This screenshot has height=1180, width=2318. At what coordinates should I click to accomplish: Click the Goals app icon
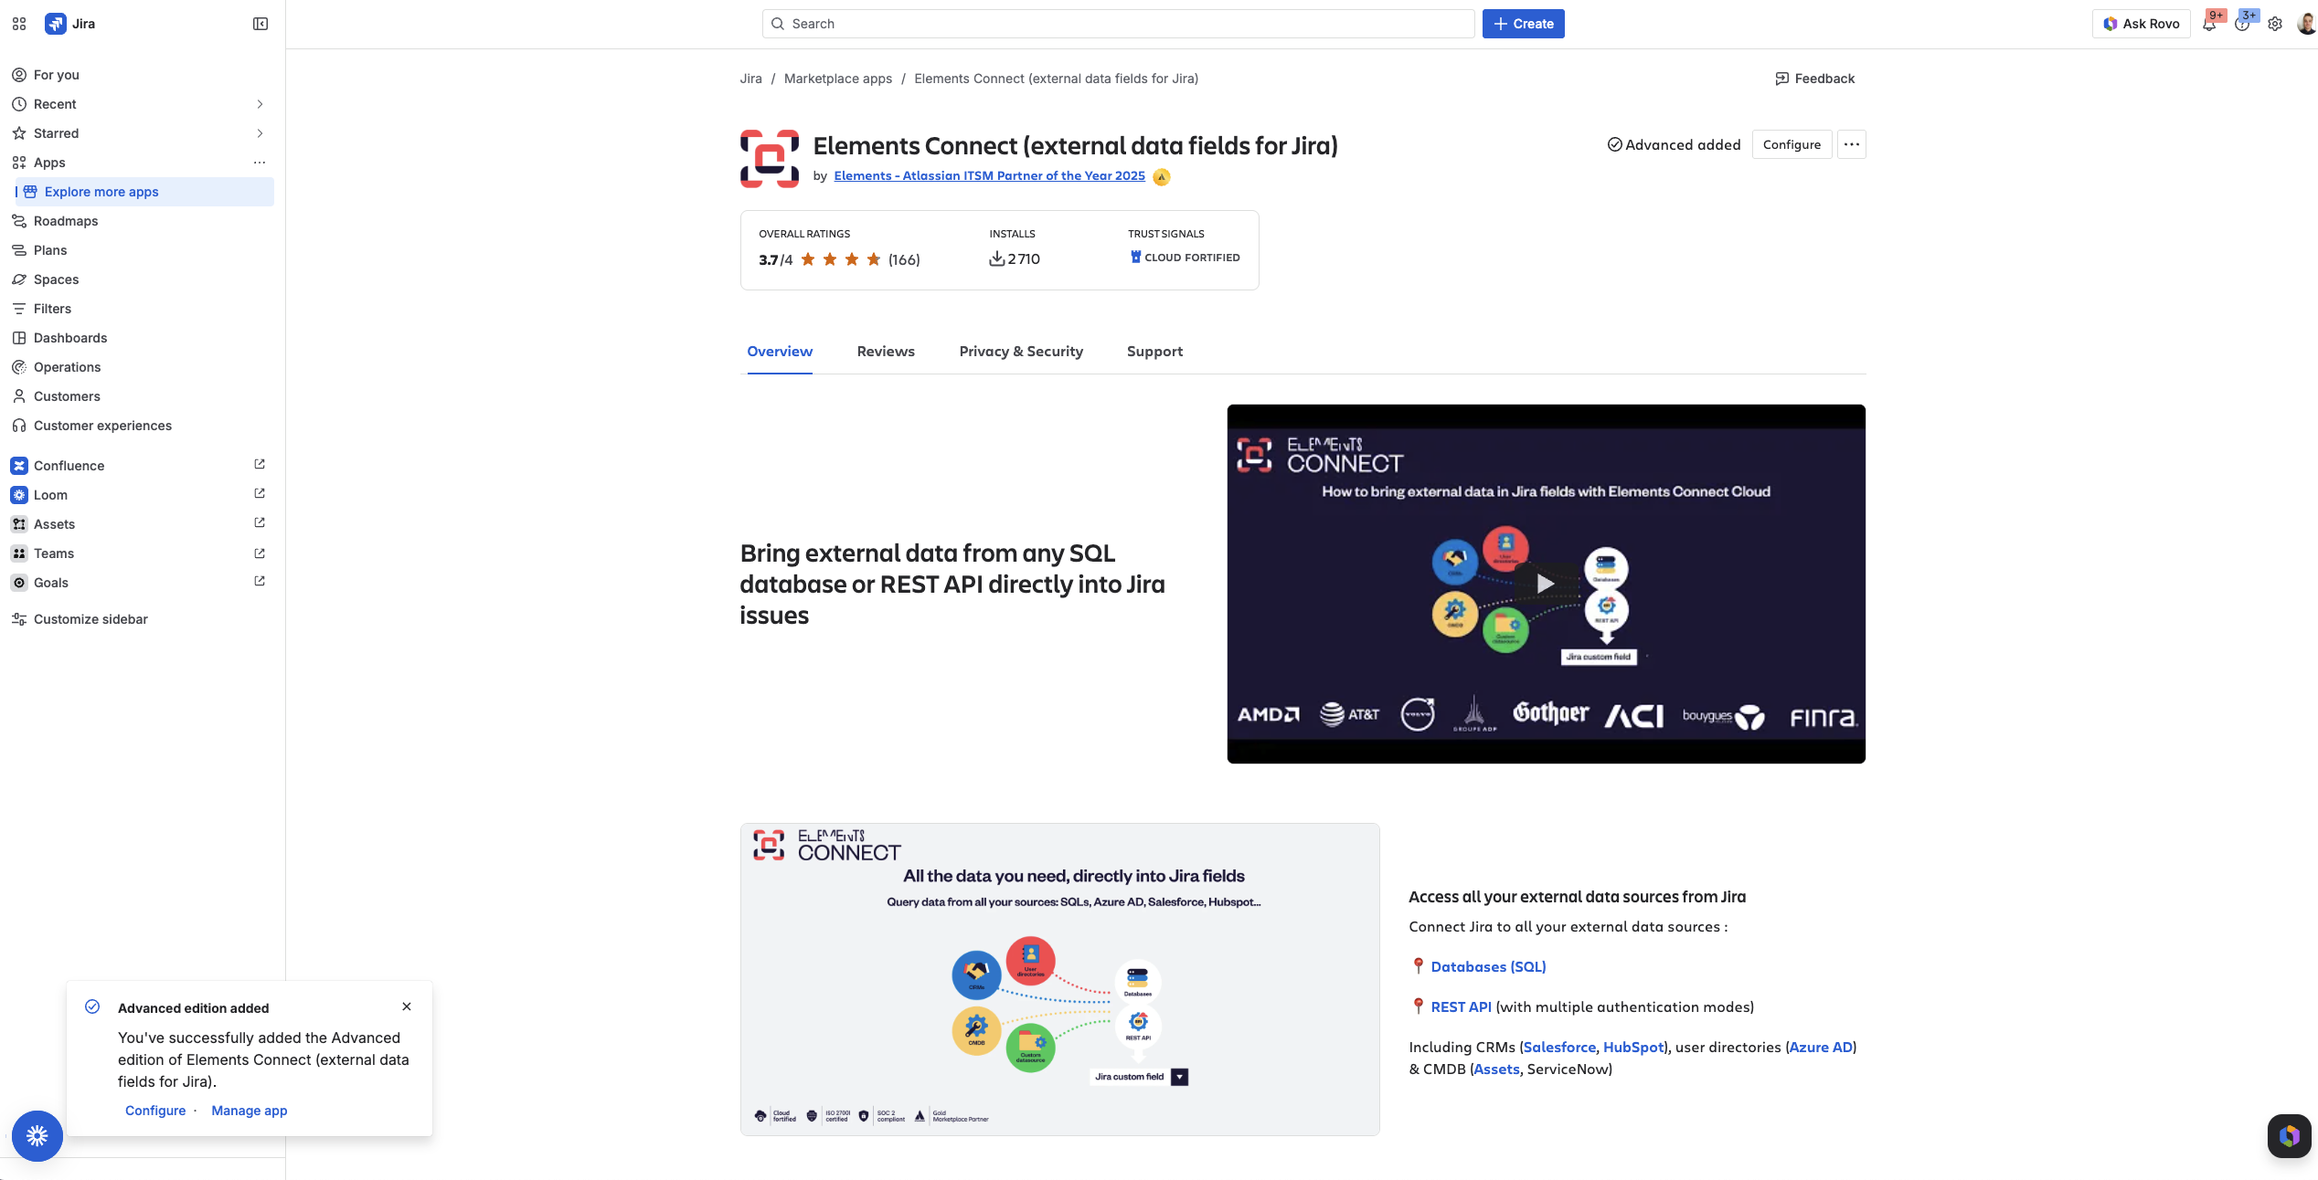pyautogui.click(x=19, y=583)
